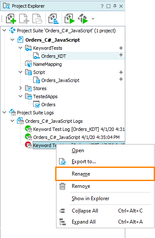Click the trash can icon beside Remove
The image size is (155, 238).
(x=62, y=186)
